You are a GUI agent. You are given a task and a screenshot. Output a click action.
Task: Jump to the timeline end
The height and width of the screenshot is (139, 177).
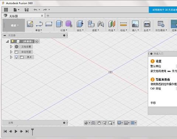click(x=27, y=131)
